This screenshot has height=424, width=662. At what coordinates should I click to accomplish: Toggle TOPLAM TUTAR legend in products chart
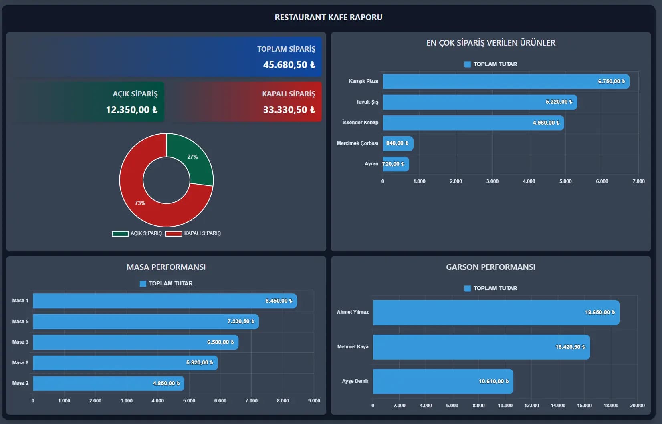(467, 64)
